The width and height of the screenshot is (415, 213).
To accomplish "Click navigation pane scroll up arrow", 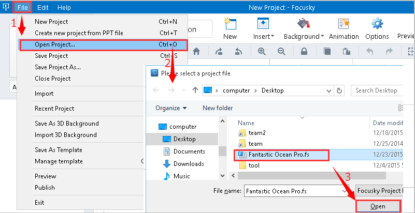I will click(x=223, y=121).
